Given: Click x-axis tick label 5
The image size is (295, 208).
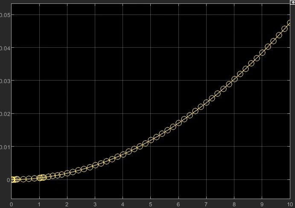Looking at the screenshot, I should point(151,205).
